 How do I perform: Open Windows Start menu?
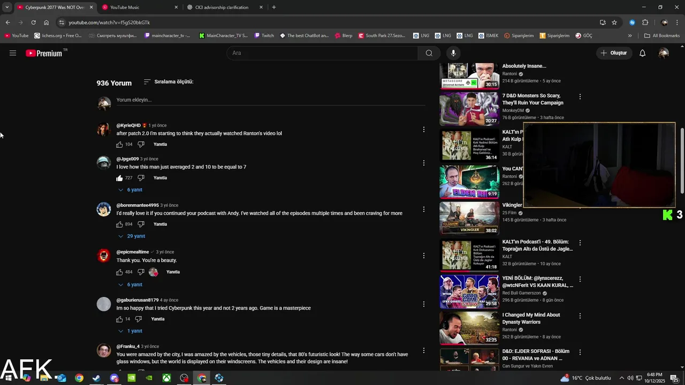[x=8, y=378]
